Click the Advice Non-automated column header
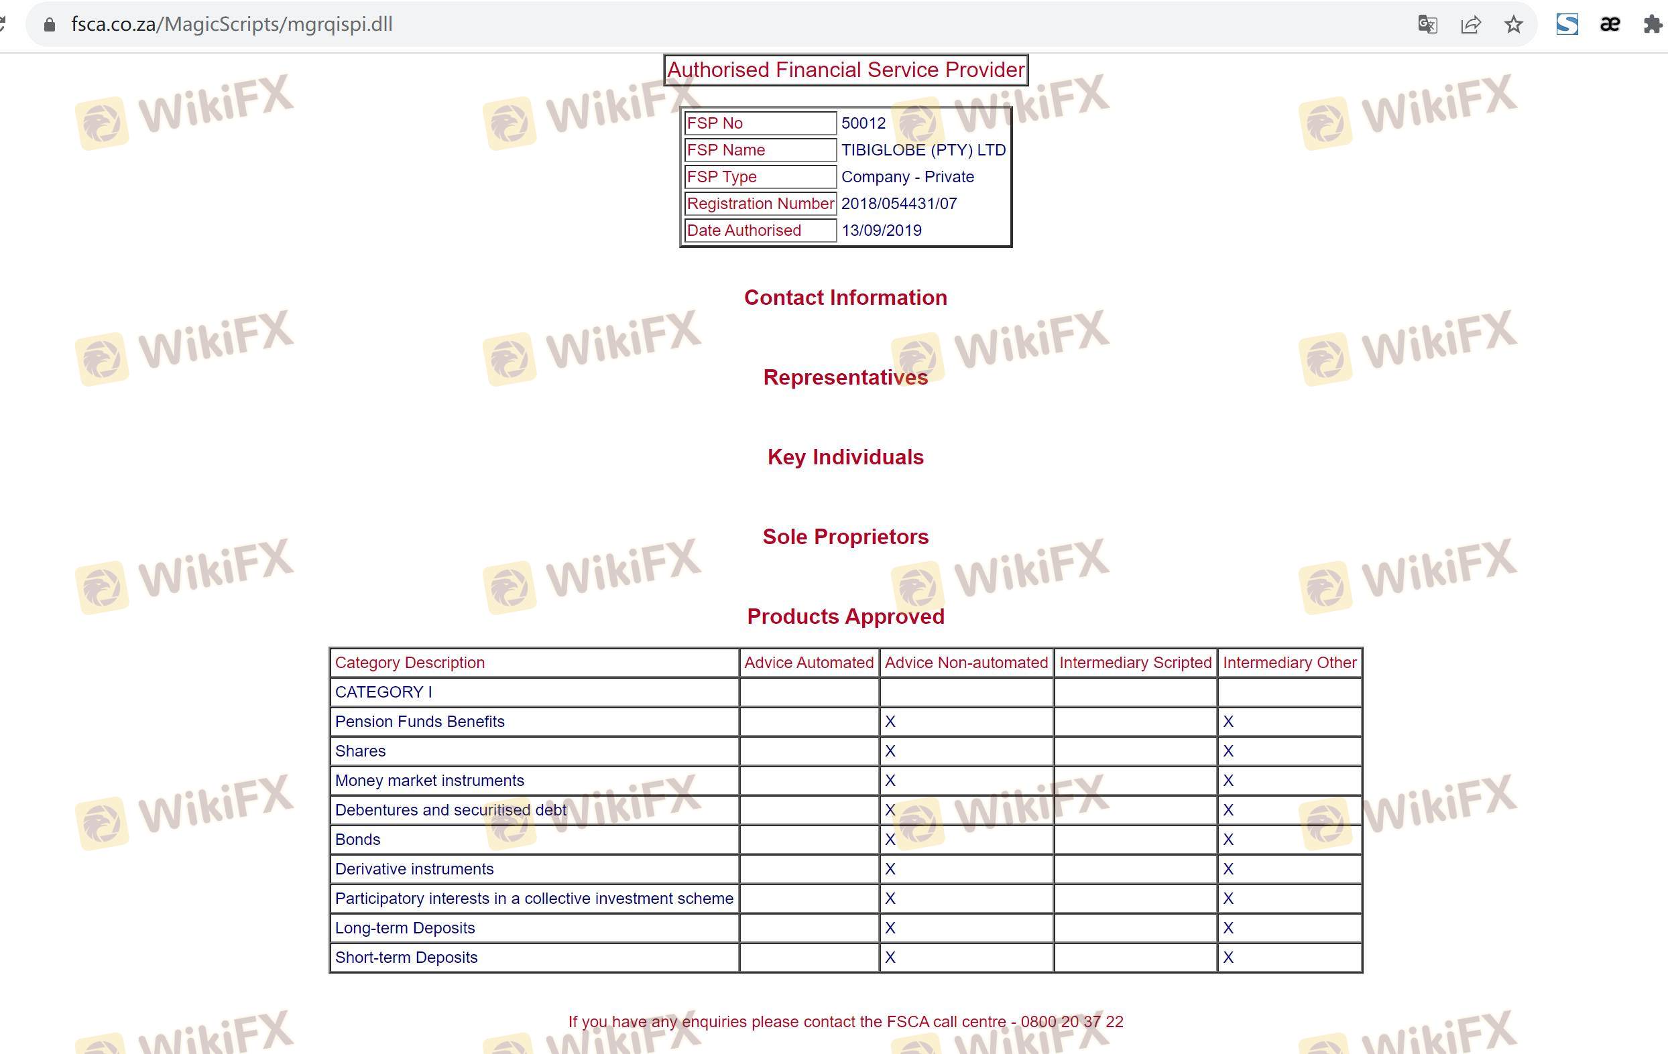 click(965, 663)
